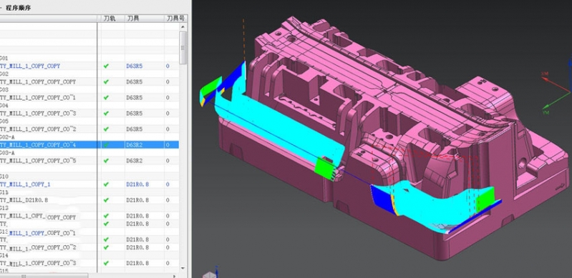This screenshot has height=278, width=572.
Task: Select the CO~1 operation under G03
Action: (38, 98)
